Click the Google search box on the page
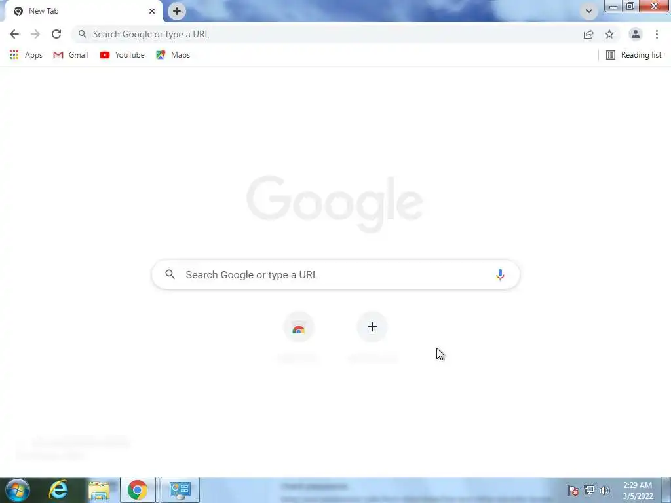The width and height of the screenshot is (671, 503). click(x=336, y=274)
